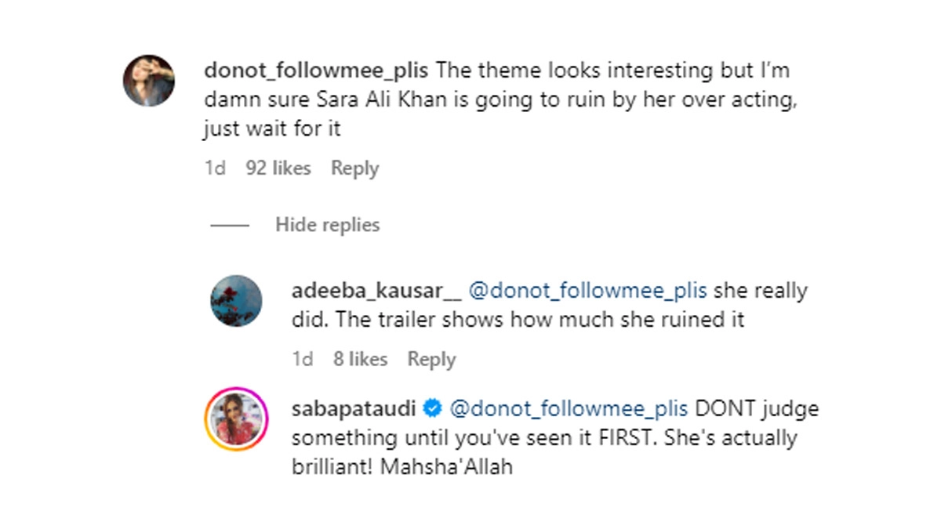Visit adeeba_kausar__ profile via username
Screen dimensions: 941x529
click(x=376, y=291)
